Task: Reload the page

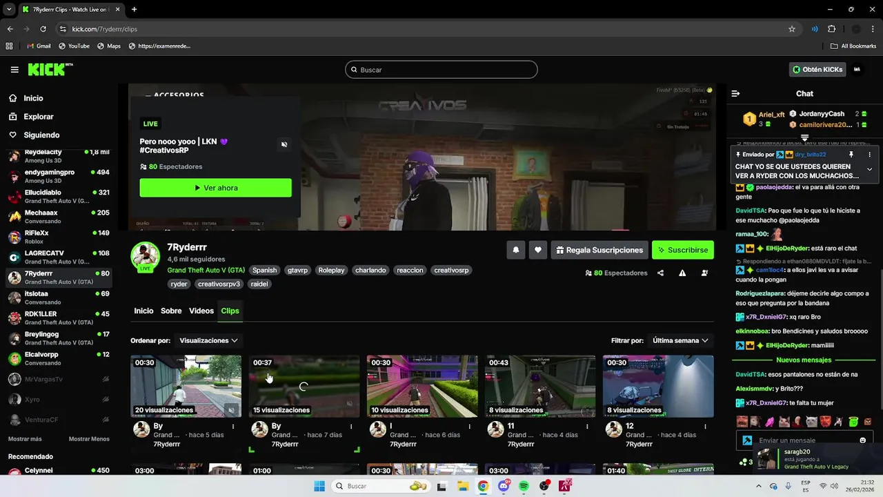Action: click(x=43, y=29)
